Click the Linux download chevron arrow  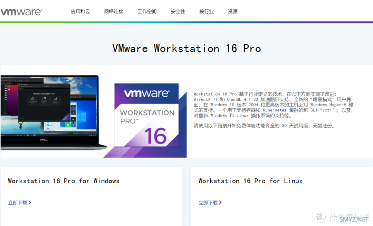(220, 203)
